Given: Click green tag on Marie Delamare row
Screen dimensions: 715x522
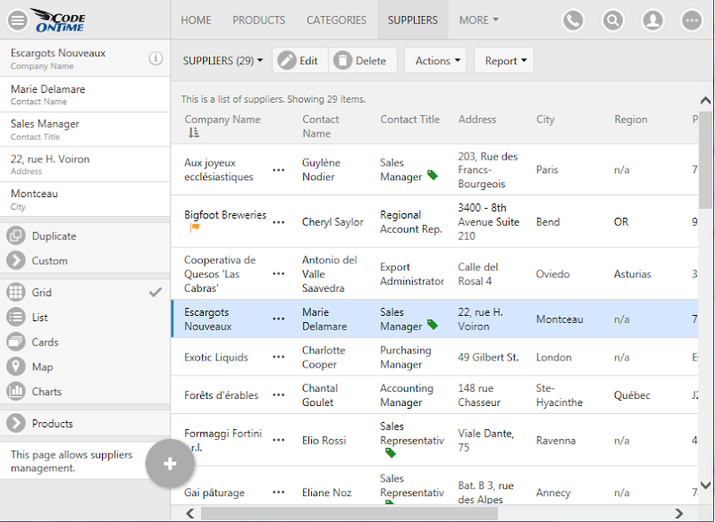Looking at the screenshot, I should click(x=433, y=325).
